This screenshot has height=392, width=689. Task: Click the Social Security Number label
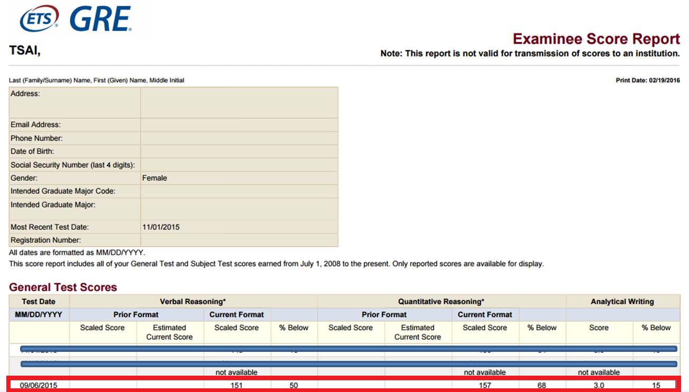(73, 165)
